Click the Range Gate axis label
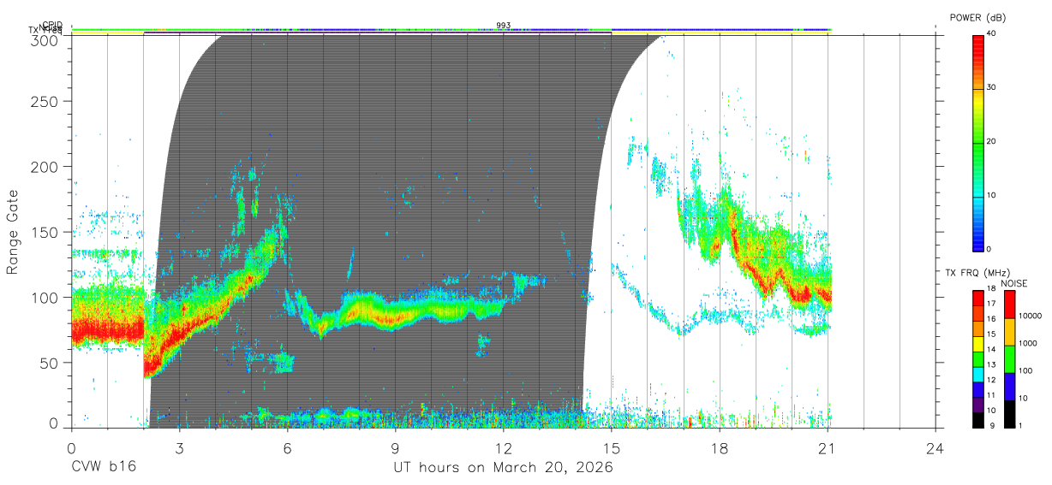 click(x=14, y=232)
